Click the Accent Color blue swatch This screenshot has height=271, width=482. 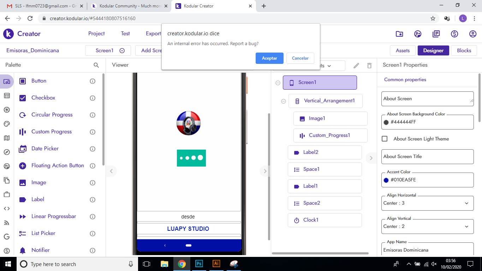[386, 180]
